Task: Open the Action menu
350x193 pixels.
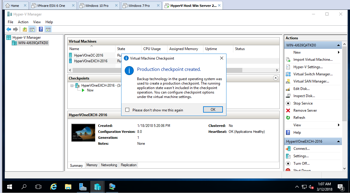Action: pyautogui.click(x=23, y=22)
